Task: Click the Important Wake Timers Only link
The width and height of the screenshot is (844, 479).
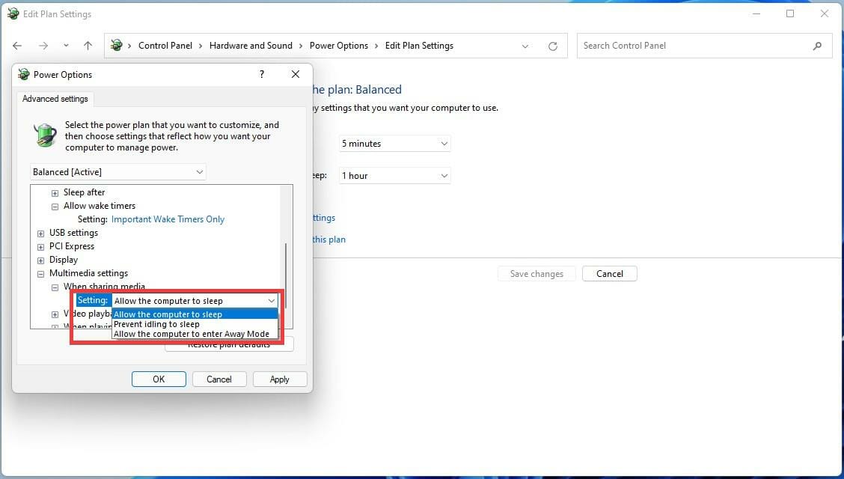Action: point(168,219)
